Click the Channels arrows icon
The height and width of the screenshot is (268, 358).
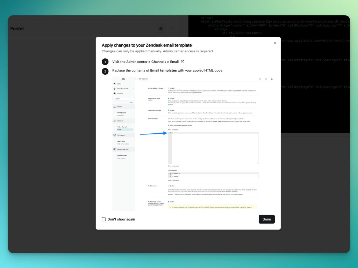tap(114, 121)
